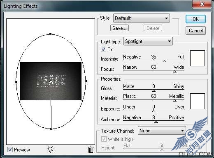The height and width of the screenshot is (158, 214).
Task: Click the left handle of light ellipse
Action: [x=16, y=82]
